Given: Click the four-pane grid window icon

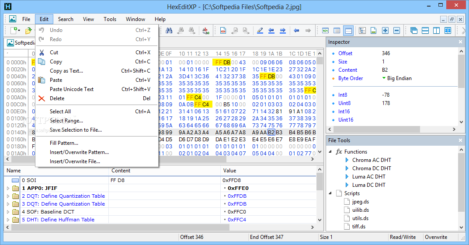Looking at the screenshot, I should pos(448,31).
